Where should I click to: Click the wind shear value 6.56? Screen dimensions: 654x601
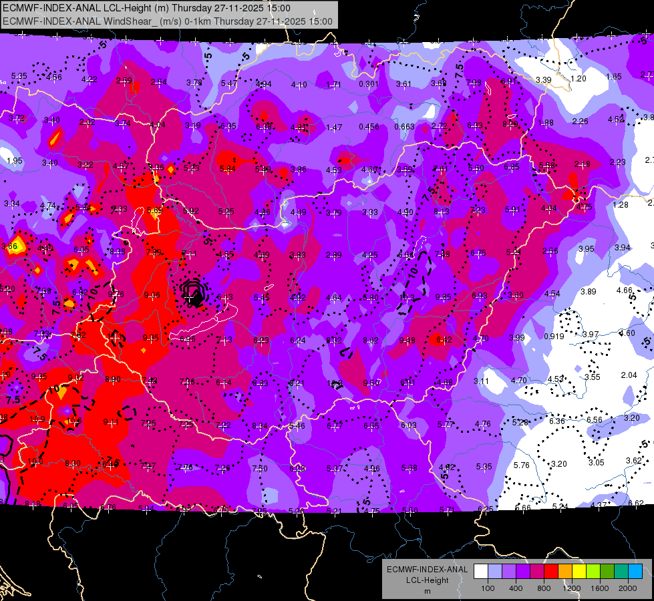595,420
